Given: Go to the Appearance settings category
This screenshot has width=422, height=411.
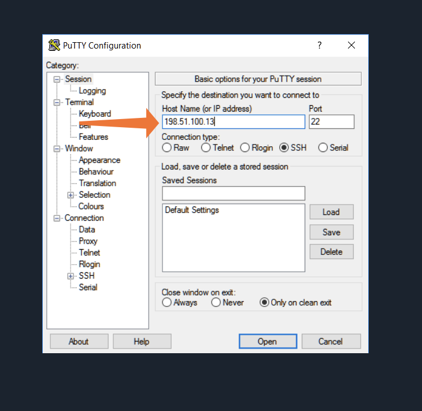Looking at the screenshot, I should tap(99, 160).
